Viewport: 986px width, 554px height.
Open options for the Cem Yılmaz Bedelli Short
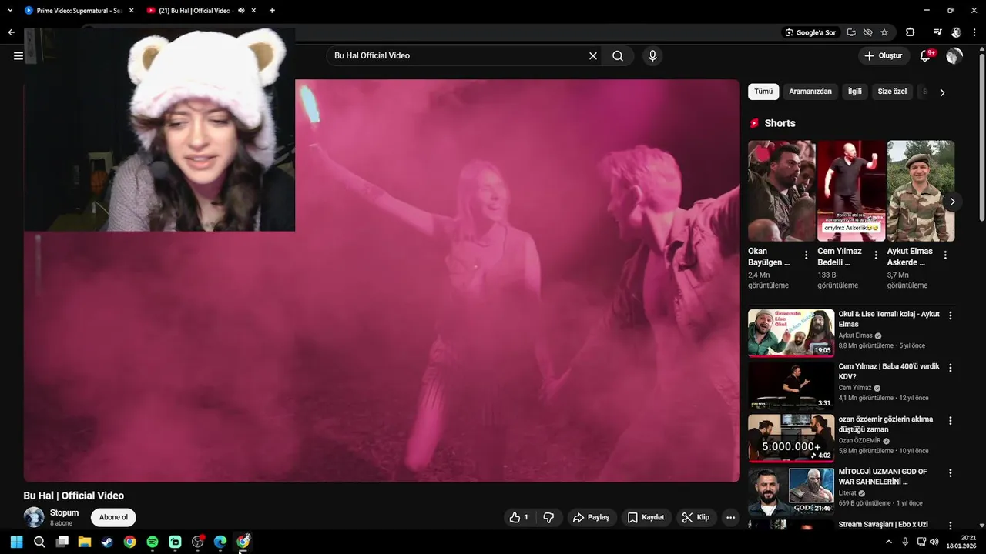(x=876, y=255)
